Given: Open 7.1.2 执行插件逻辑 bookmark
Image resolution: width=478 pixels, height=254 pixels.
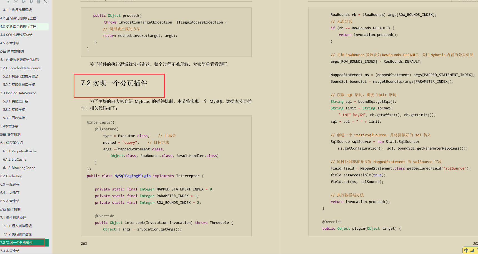Looking at the screenshot, I should (x=17, y=234).
